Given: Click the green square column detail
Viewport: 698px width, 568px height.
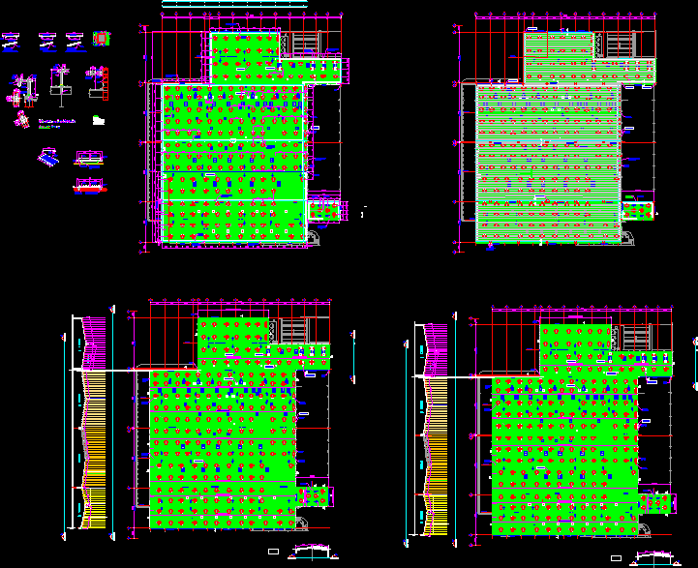Looking at the screenshot, I should (101, 39).
